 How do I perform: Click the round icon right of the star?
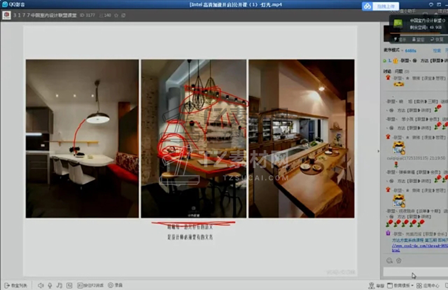point(124,16)
